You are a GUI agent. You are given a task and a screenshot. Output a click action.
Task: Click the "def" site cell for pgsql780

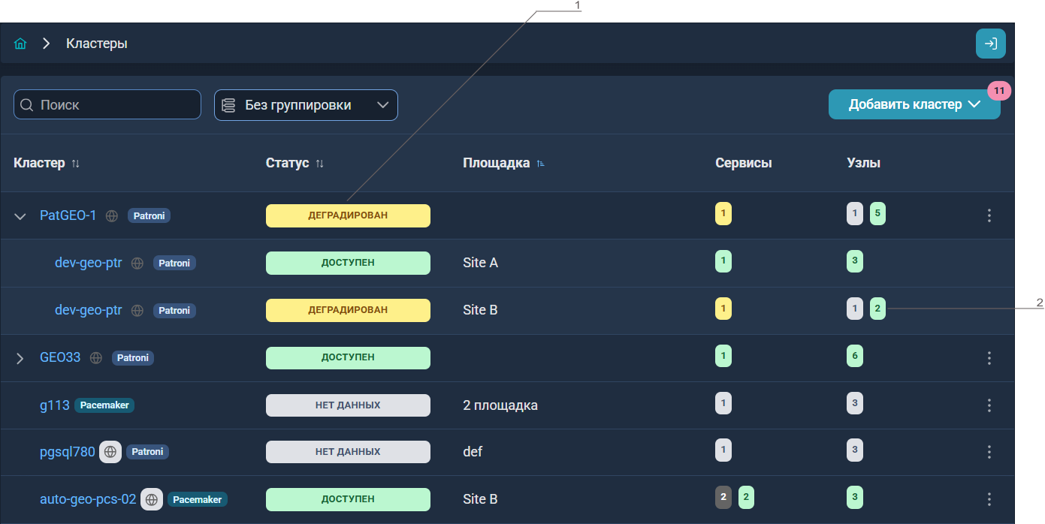pyautogui.click(x=473, y=452)
